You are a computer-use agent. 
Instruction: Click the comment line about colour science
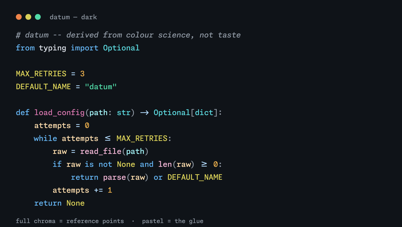coord(128,35)
